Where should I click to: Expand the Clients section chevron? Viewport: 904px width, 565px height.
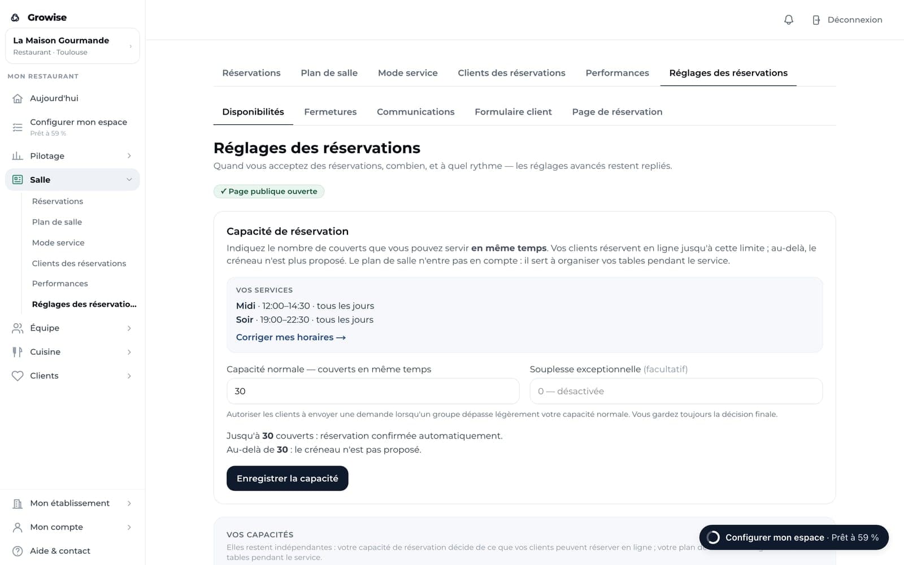(x=129, y=376)
